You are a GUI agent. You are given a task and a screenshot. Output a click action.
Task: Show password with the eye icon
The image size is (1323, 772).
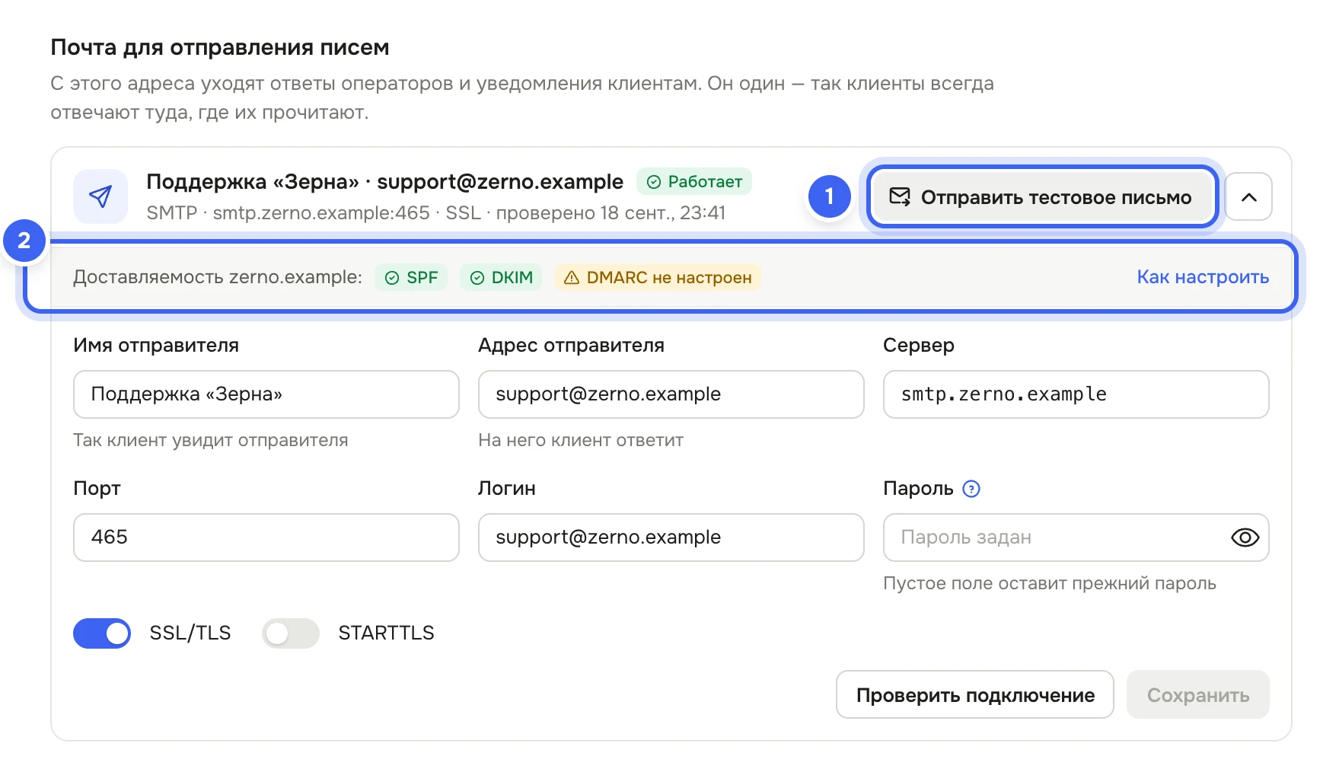tap(1245, 538)
